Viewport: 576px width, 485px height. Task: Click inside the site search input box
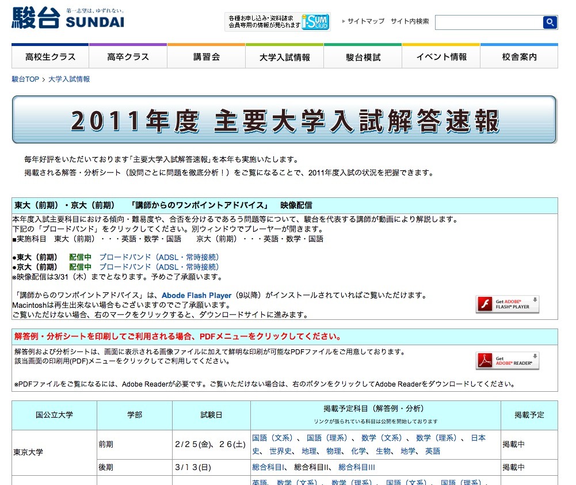pyautogui.click(x=489, y=22)
